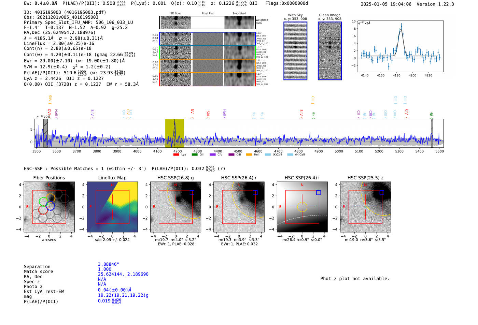
Task: Select the orange-bordered fiber spectrum row
Action: pyautogui.click(x=207, y=66)
